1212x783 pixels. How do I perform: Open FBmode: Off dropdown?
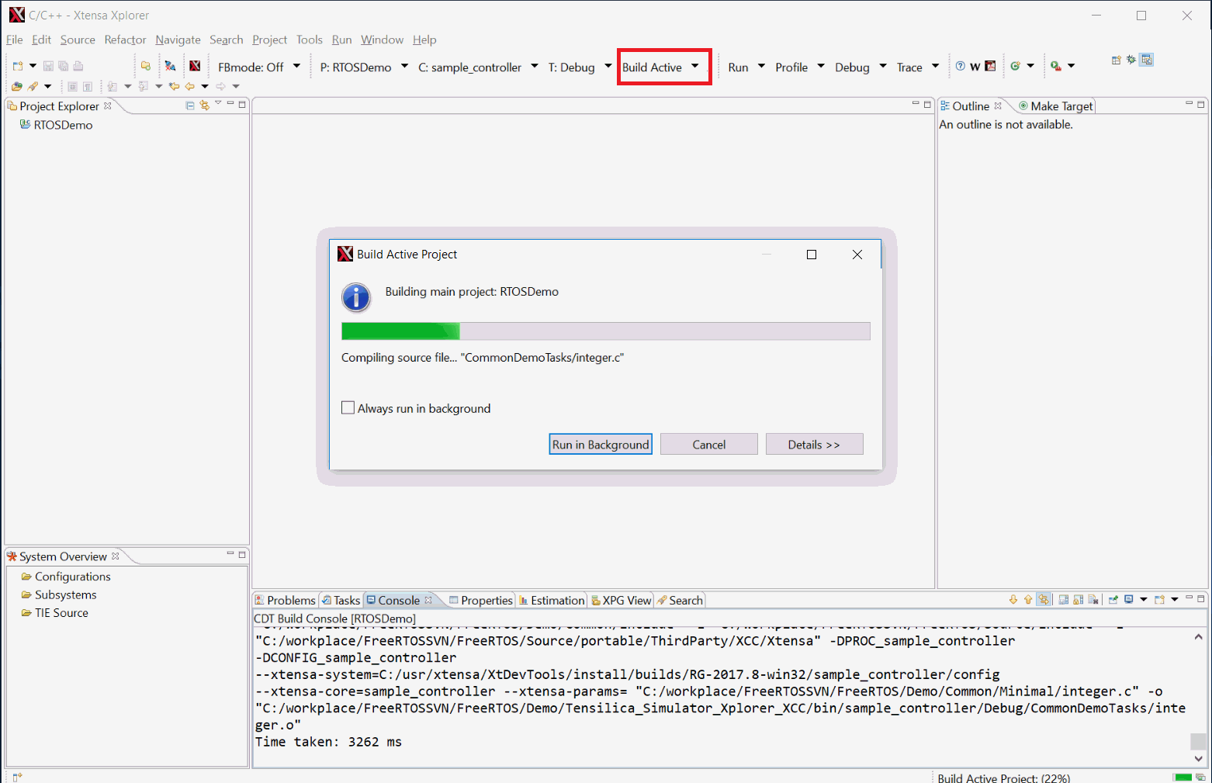[296, 67]
